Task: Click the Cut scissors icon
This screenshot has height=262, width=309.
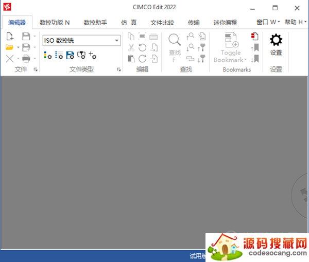Action: pyautogui.click(x=131, y=47)
